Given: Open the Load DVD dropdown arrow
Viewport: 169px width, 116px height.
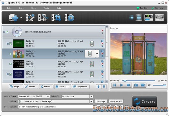Looking at the screenshot, I should click(21, 18).
